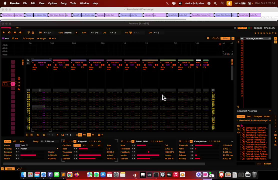Click the Render button in disk browser

coord(267,164)
